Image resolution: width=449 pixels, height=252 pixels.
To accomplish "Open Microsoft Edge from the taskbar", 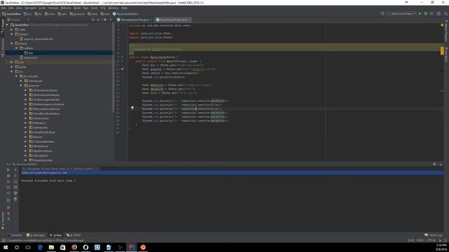I will 40,247.
